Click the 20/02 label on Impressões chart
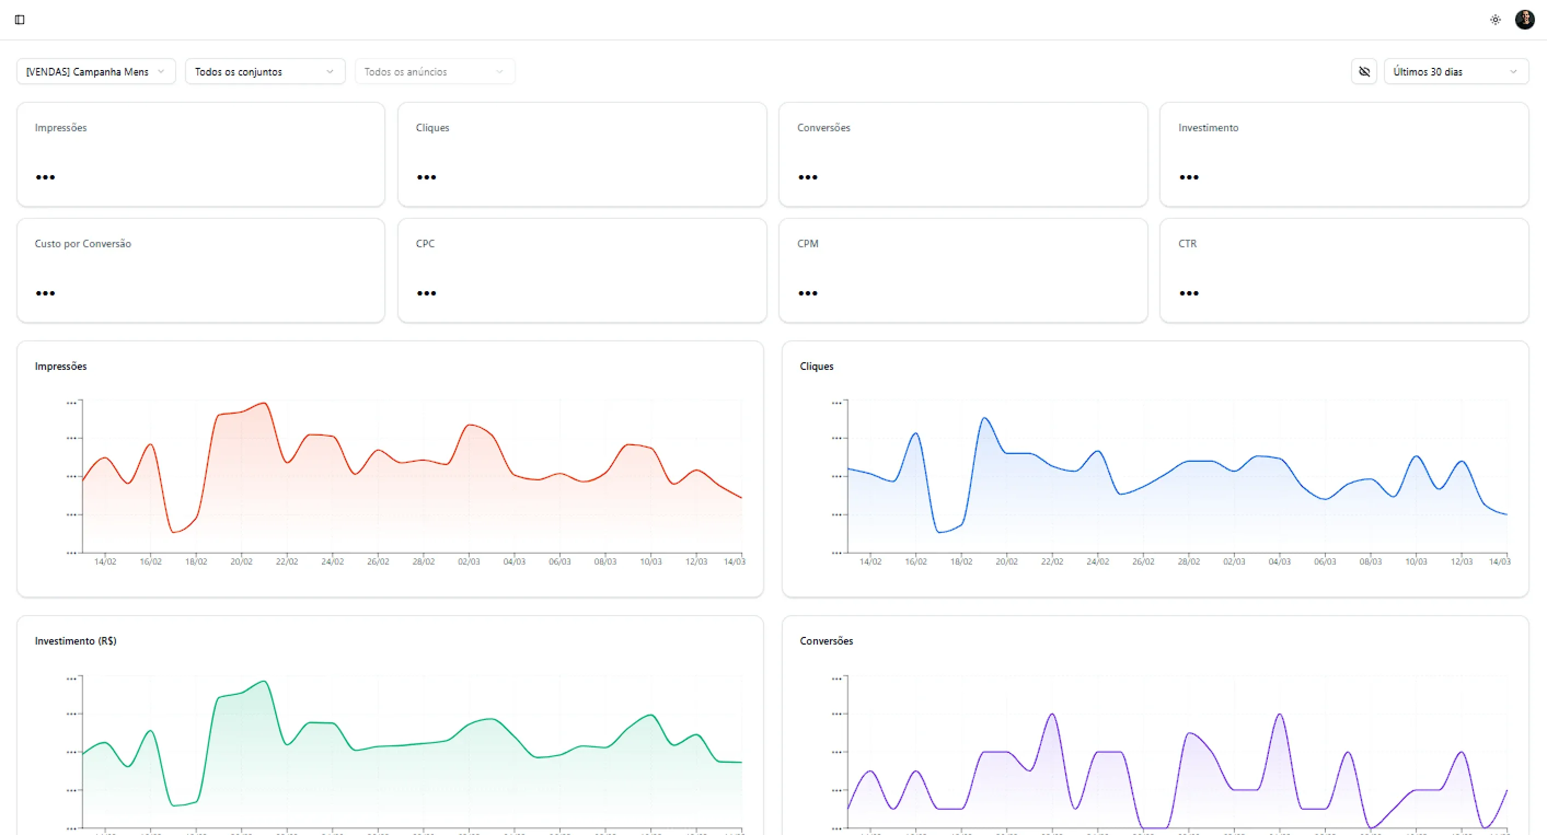Screen dimensions: 1547x835 pyautogui.click(x=241, y=562)
